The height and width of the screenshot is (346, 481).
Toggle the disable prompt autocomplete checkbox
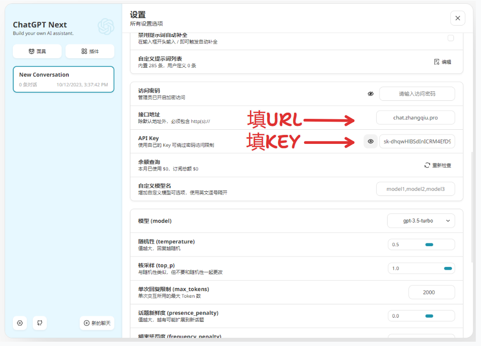pos(451,38)
